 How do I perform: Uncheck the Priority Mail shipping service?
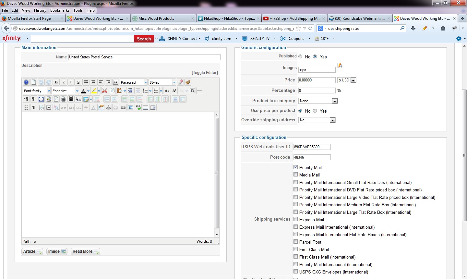tap(295, 167)
